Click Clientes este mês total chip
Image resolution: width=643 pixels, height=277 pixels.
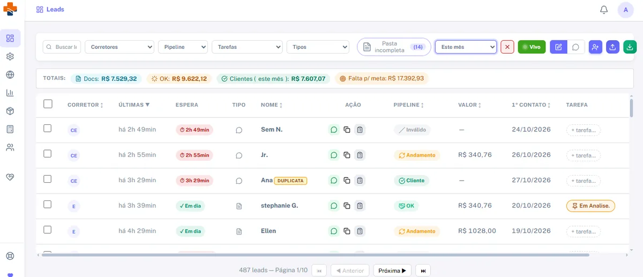[x=273, y=79]
